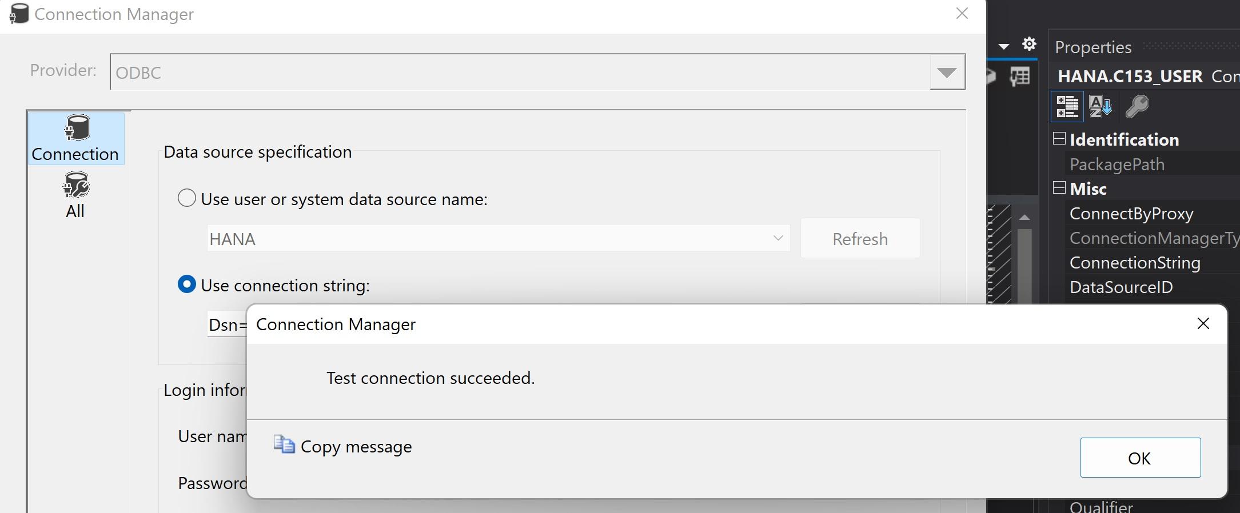Open Property Pages key icon
Image resolution: width=1240 pixels, height=513 pixels.
click(x=1137, y=106)
